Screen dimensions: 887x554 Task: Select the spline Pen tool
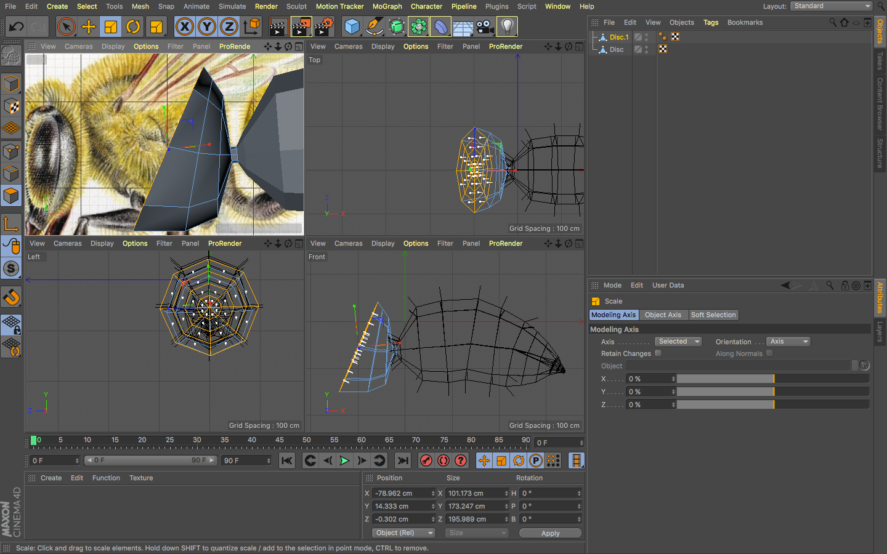[x=374, y=26]
